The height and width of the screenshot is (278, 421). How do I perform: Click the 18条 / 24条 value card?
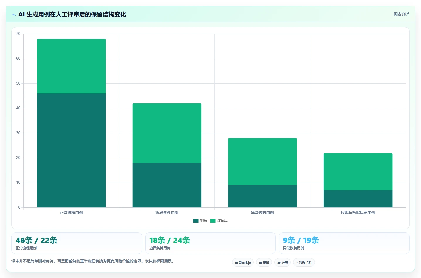coord(210,243)
